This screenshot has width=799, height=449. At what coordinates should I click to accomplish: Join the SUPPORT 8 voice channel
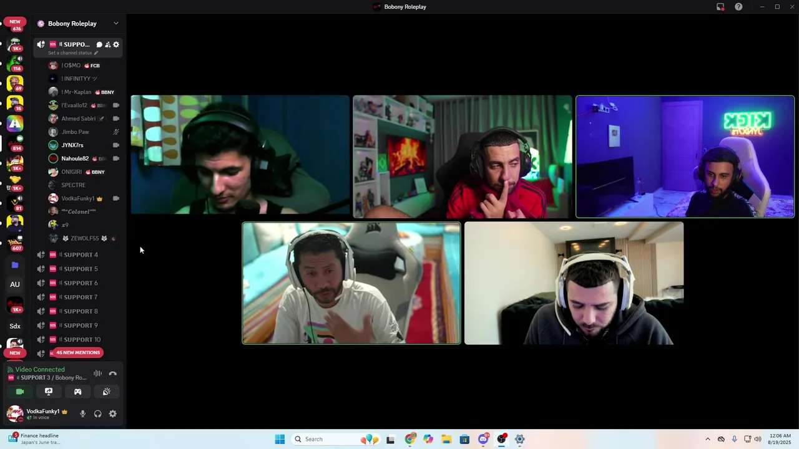[77, 311]
